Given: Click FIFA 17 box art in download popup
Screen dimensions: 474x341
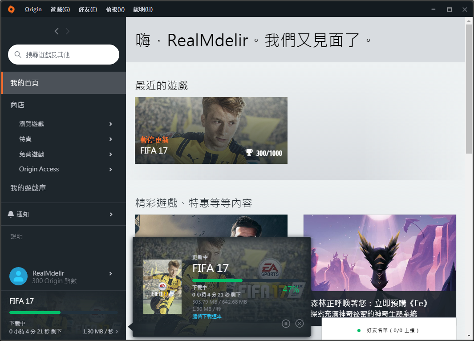Looking at the screenshot, I should coord(162,287).
